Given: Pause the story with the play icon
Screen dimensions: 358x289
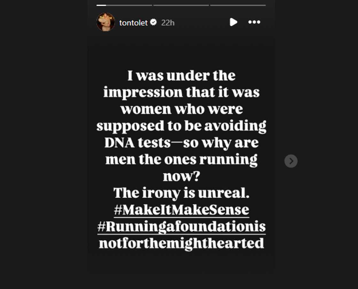Looking at the screenshot, I should pyautogui.click(x=233, y=22).
